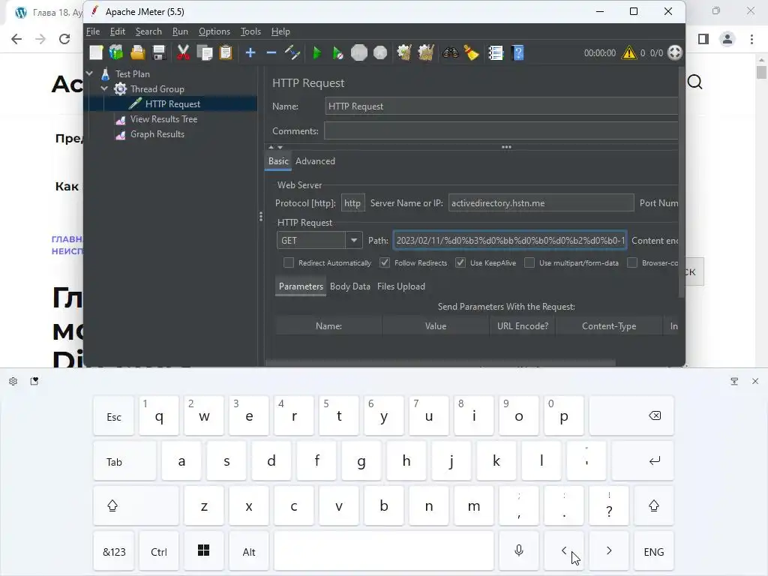Click Server Name or IP field
Image resolution: width=768 pixels, height=576 pixels.
click(x=541, y=203)
